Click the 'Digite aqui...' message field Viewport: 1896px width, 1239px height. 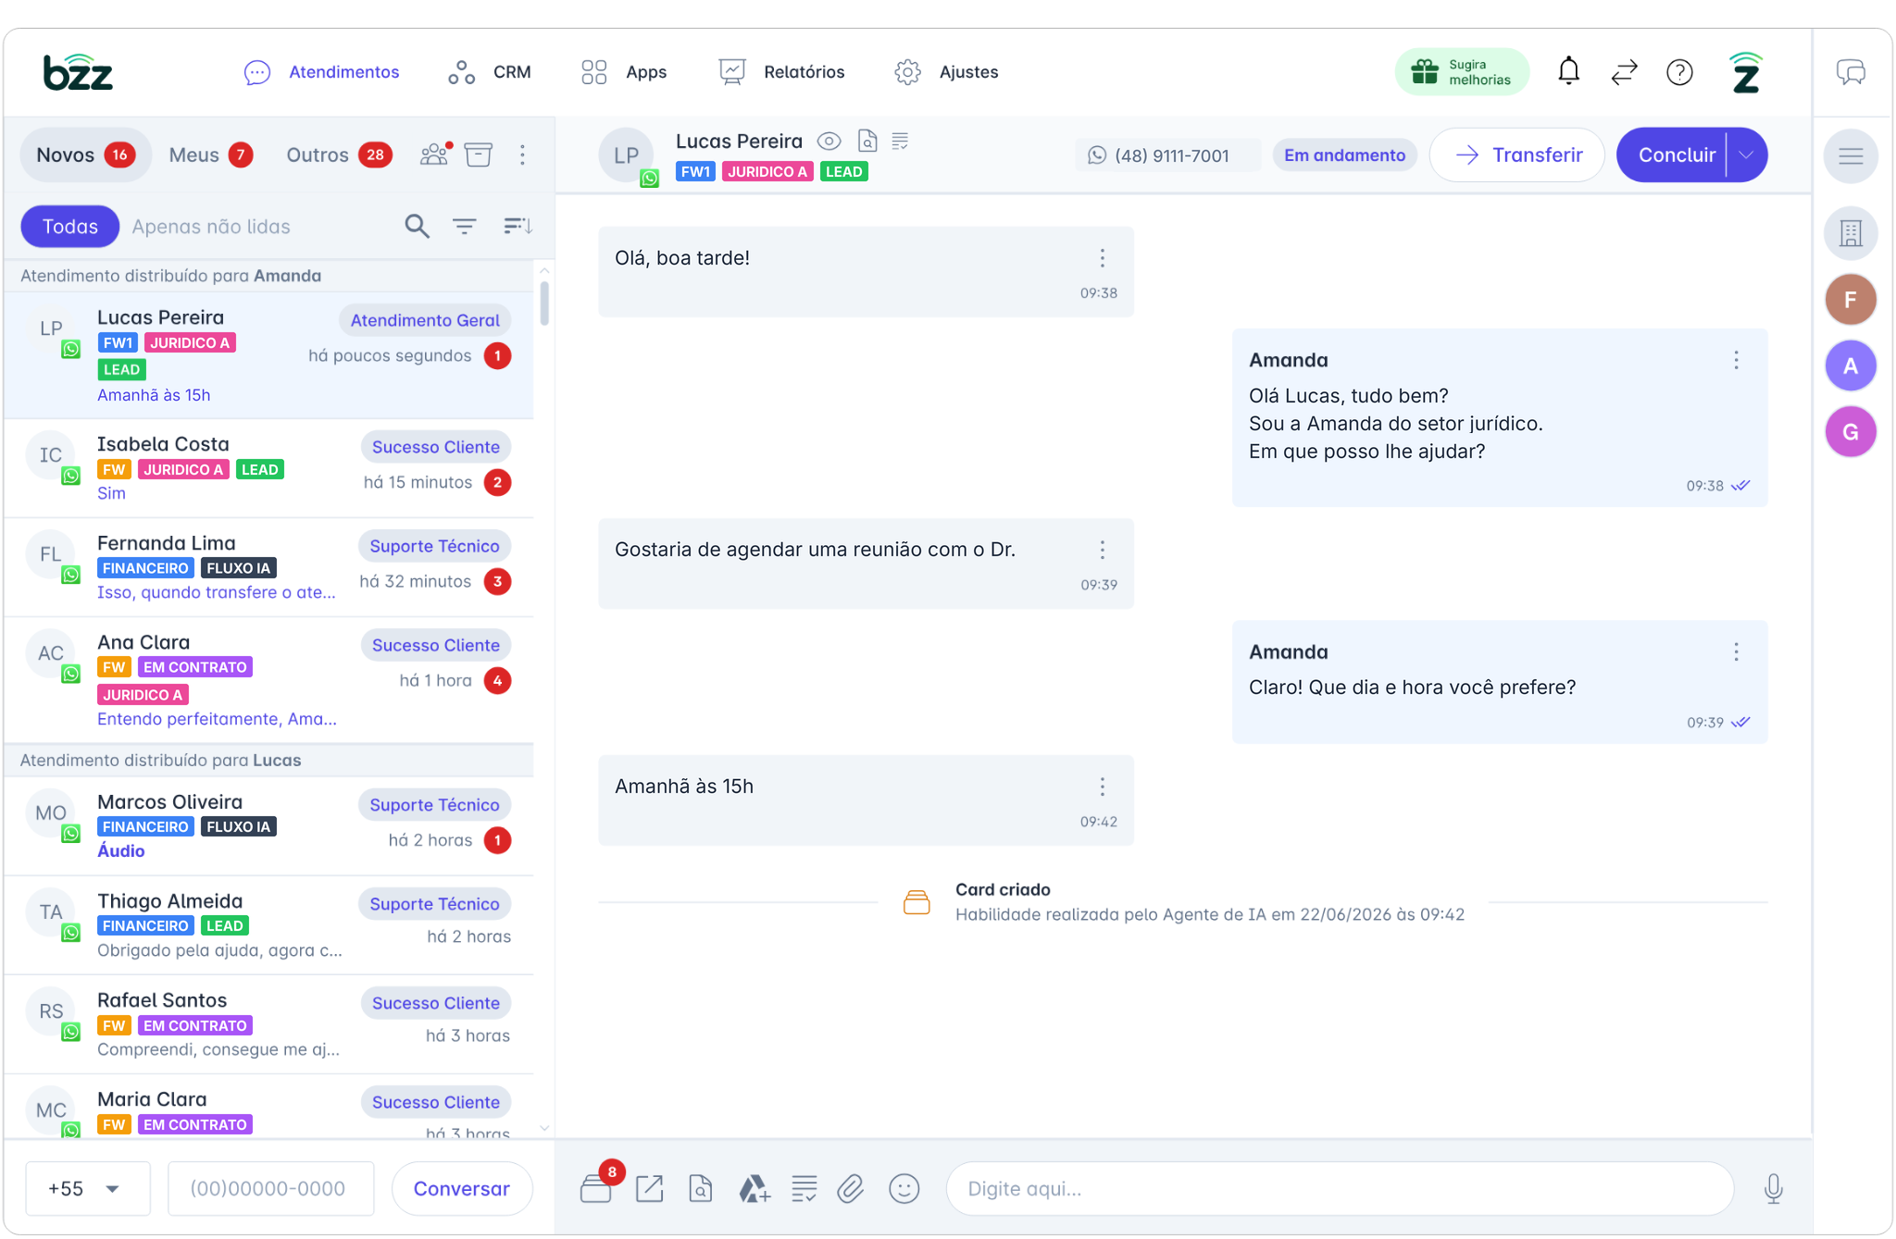(1340, 1189)
